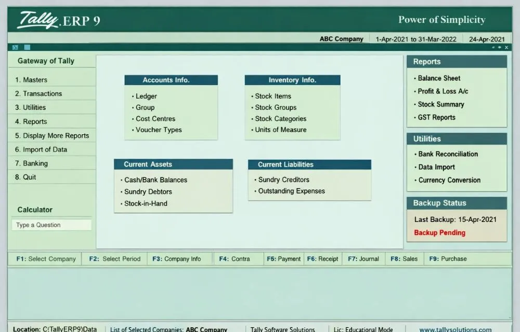Open Stock Items under Inventory Info
Screen dimensions: 520x332
pos(273,96)
